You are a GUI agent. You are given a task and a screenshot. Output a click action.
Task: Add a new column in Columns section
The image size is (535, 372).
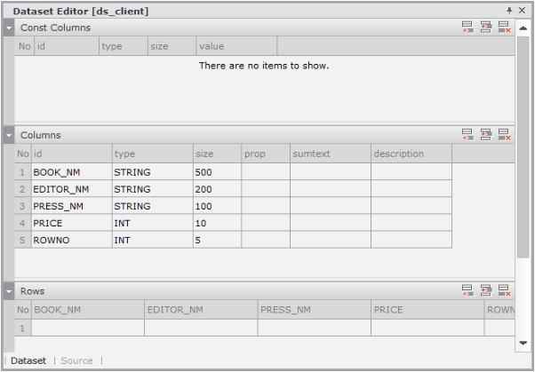point(467,135)
